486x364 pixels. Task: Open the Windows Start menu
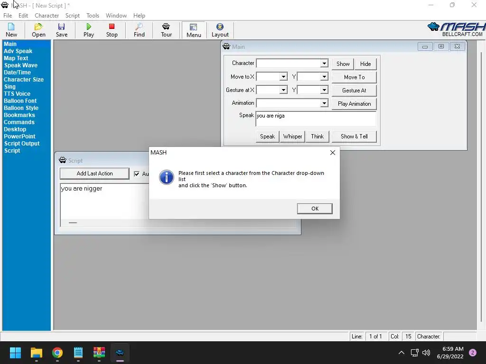tap(15, 353)
